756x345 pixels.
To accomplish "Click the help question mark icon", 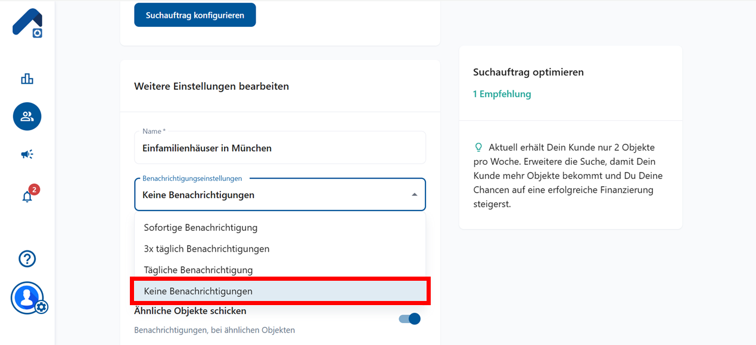I will (x=27, y=259).
